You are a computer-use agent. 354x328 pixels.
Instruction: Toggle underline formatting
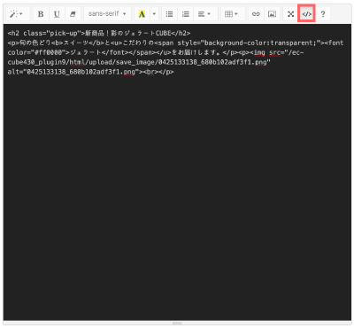(x=57, y=14)
